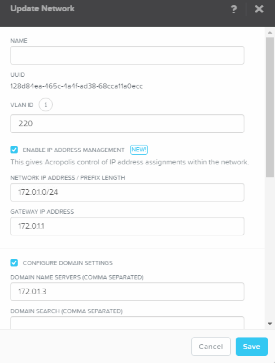Save the network changes
This screenshot has height=363, width=275.
(252, 347)
